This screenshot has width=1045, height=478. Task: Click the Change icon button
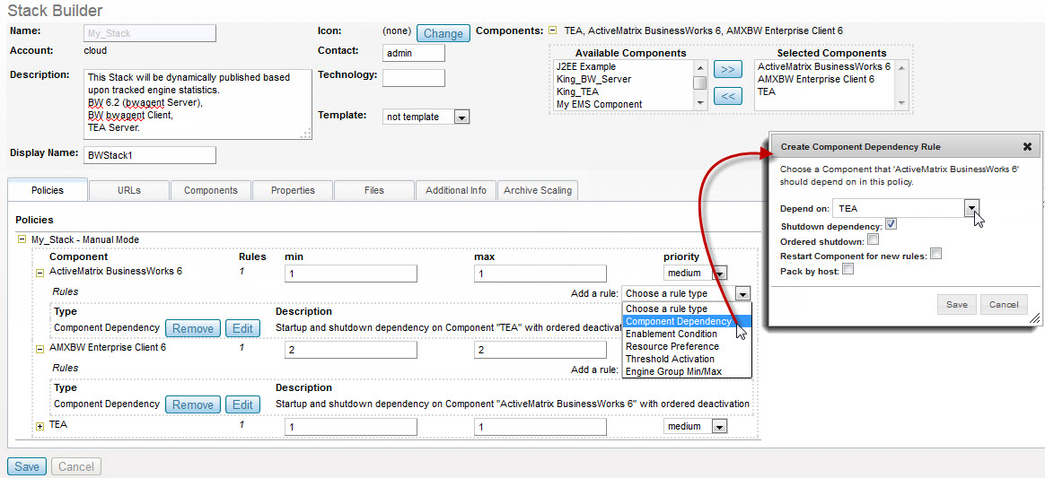(443, 33)
